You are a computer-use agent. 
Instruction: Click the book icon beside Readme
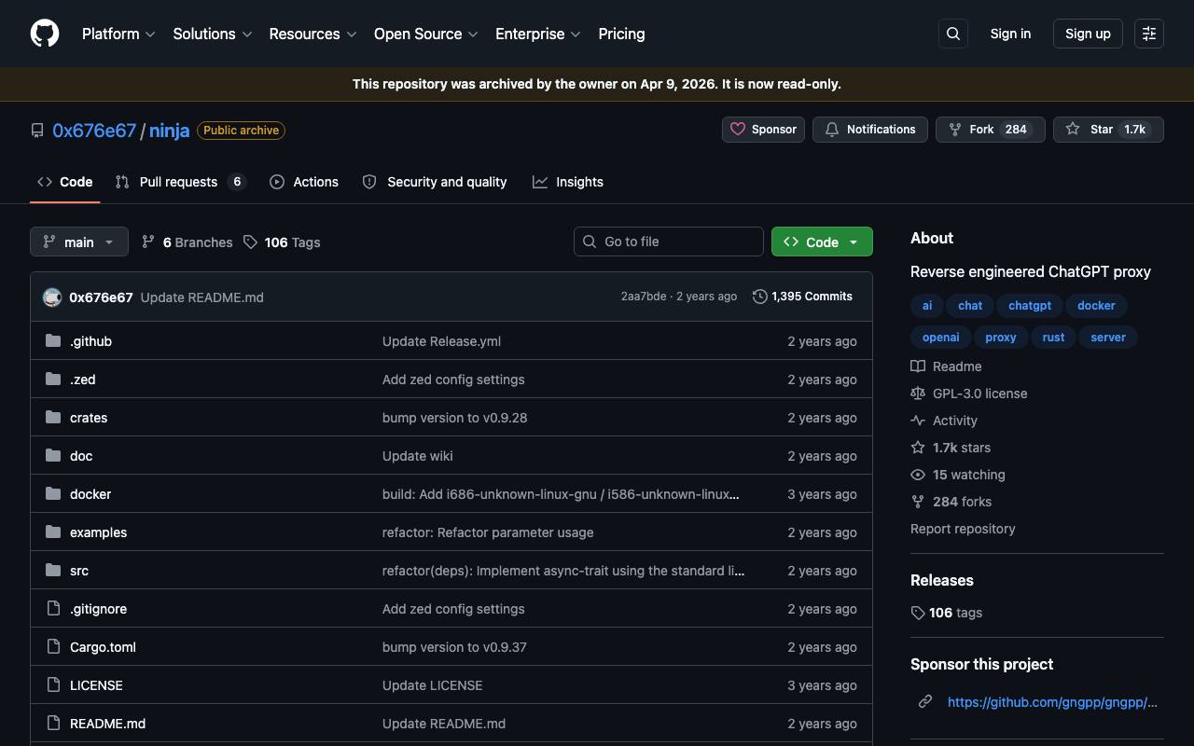tap(918, 366)
